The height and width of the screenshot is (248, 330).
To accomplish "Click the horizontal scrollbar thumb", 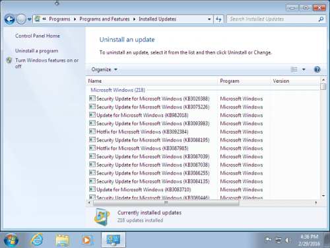I will click(166, 202).
